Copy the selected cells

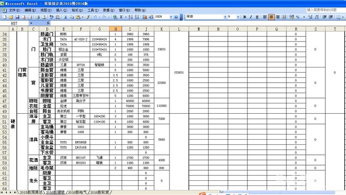tap(72, 17)
